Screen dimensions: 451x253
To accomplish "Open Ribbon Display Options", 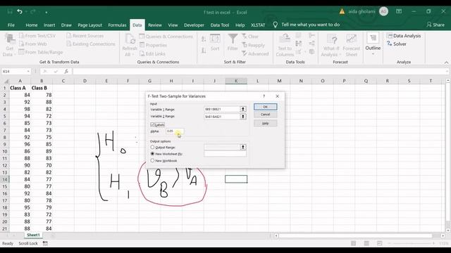I will pos(399,11).
